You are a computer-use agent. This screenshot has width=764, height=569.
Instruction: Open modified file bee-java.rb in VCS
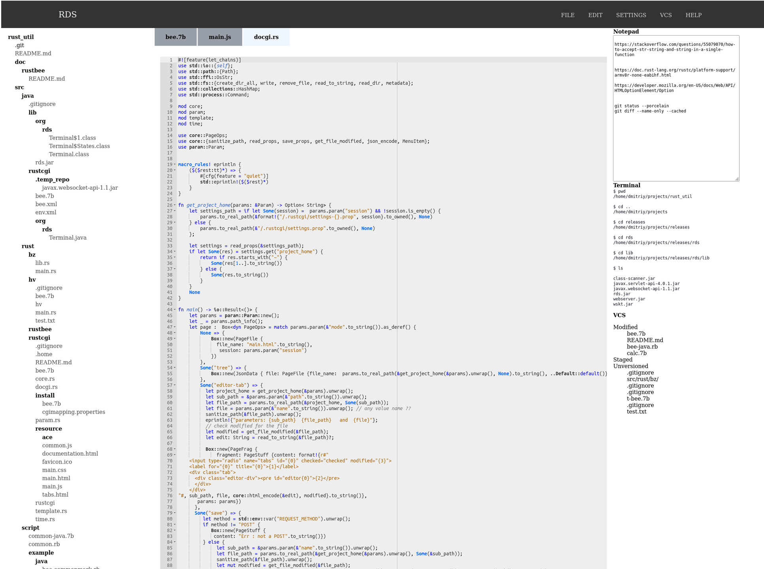pyautogui.click(x=642, y=347)
